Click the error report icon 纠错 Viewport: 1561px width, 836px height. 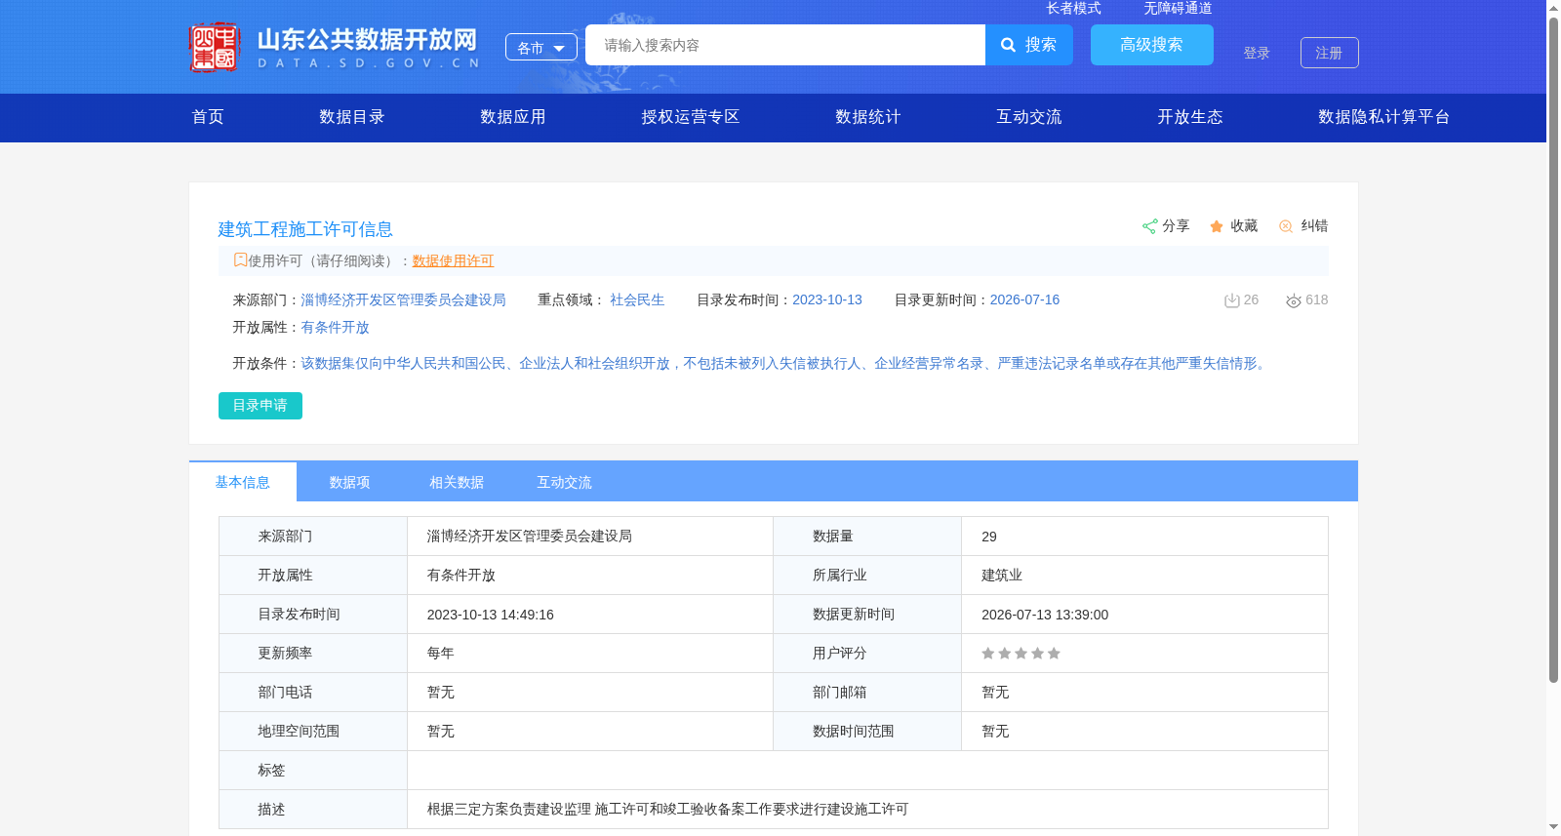coord(1286,226)
